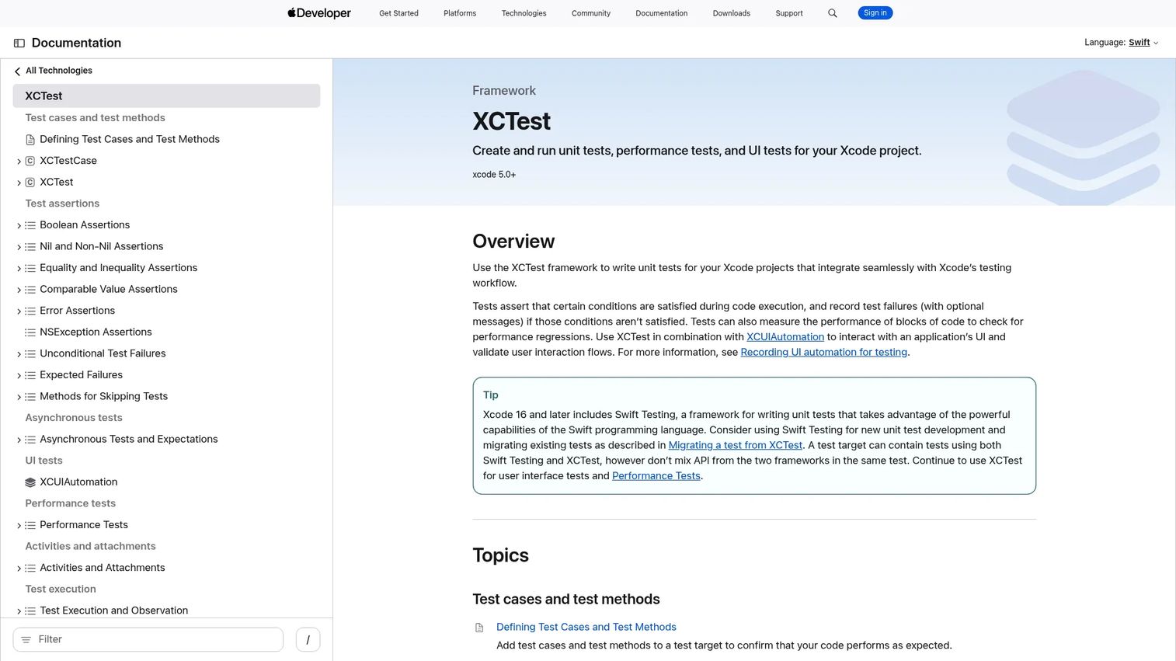
Task: Go to Technologies in top navigation
Action: (524, 13)
